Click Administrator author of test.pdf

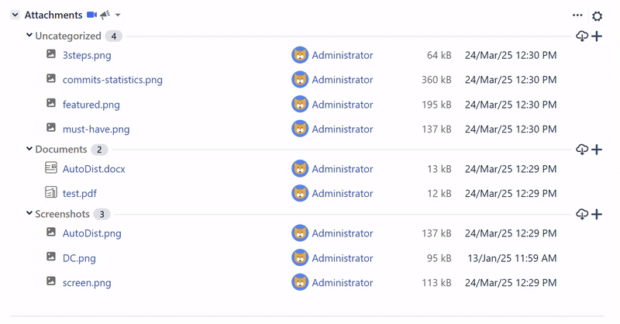(343, 194)
